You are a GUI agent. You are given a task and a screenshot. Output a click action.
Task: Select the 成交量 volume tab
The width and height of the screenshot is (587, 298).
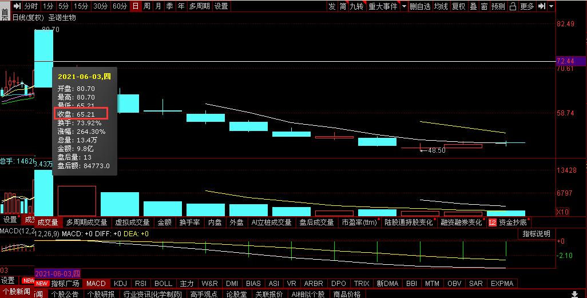(x=48, y=222)
